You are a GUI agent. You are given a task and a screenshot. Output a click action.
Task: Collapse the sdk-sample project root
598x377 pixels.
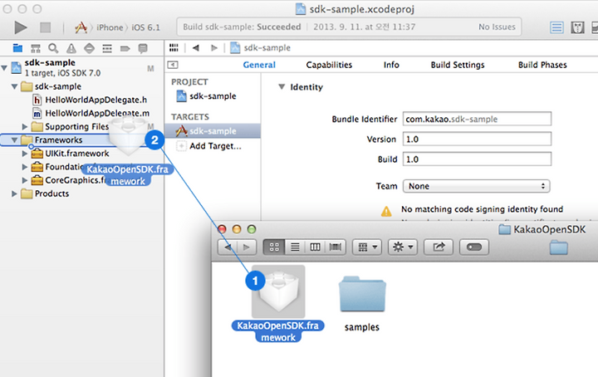(4, 68)
